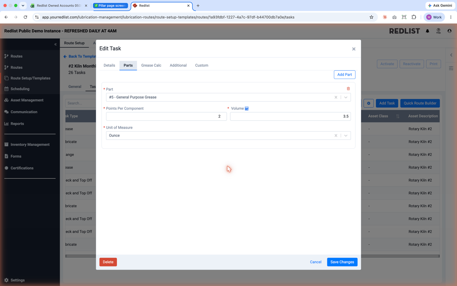Open Scheduling in the sidebar
The image size is (457, 286).
[x=20, y=89]
